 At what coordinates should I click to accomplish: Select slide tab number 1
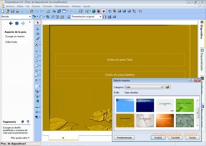(63, 138)
